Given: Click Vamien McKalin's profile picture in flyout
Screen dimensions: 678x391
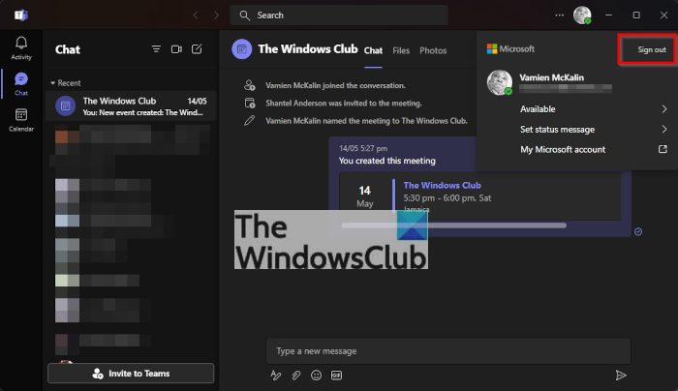Looking at the screenshot, I should (x=500, y=82).
